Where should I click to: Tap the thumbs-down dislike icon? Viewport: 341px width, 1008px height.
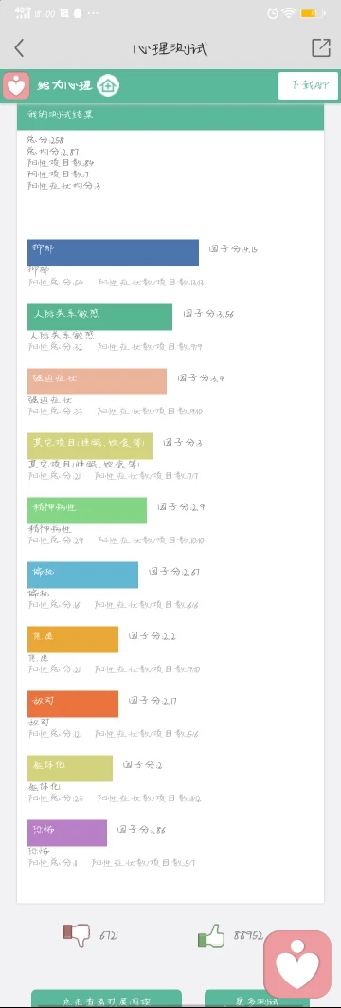(76, 935)
